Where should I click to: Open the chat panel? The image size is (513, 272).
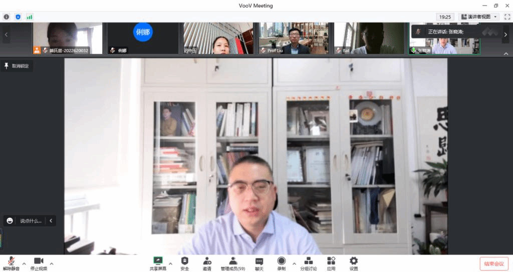click(259, 263)
